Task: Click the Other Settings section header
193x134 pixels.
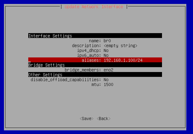Action: 95,74
